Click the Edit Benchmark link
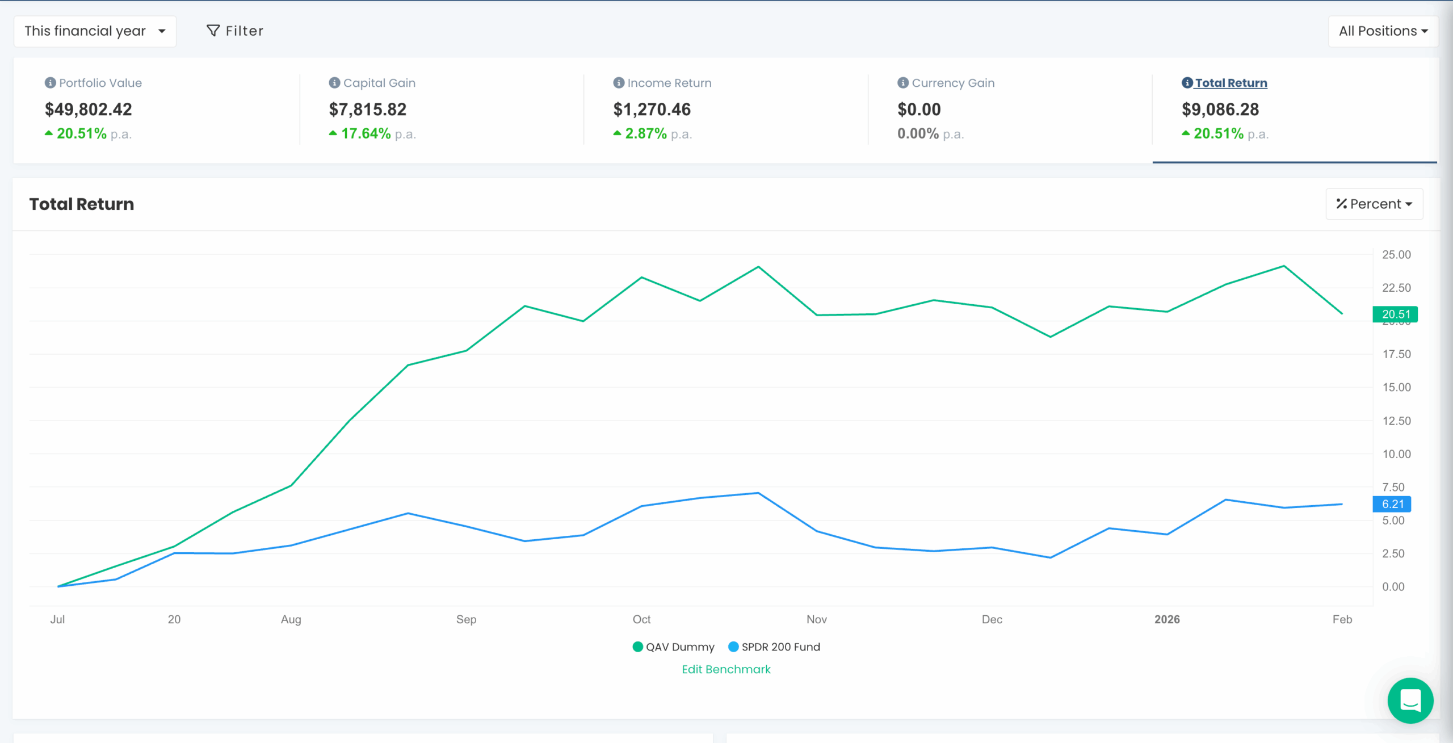 [726, 669]
